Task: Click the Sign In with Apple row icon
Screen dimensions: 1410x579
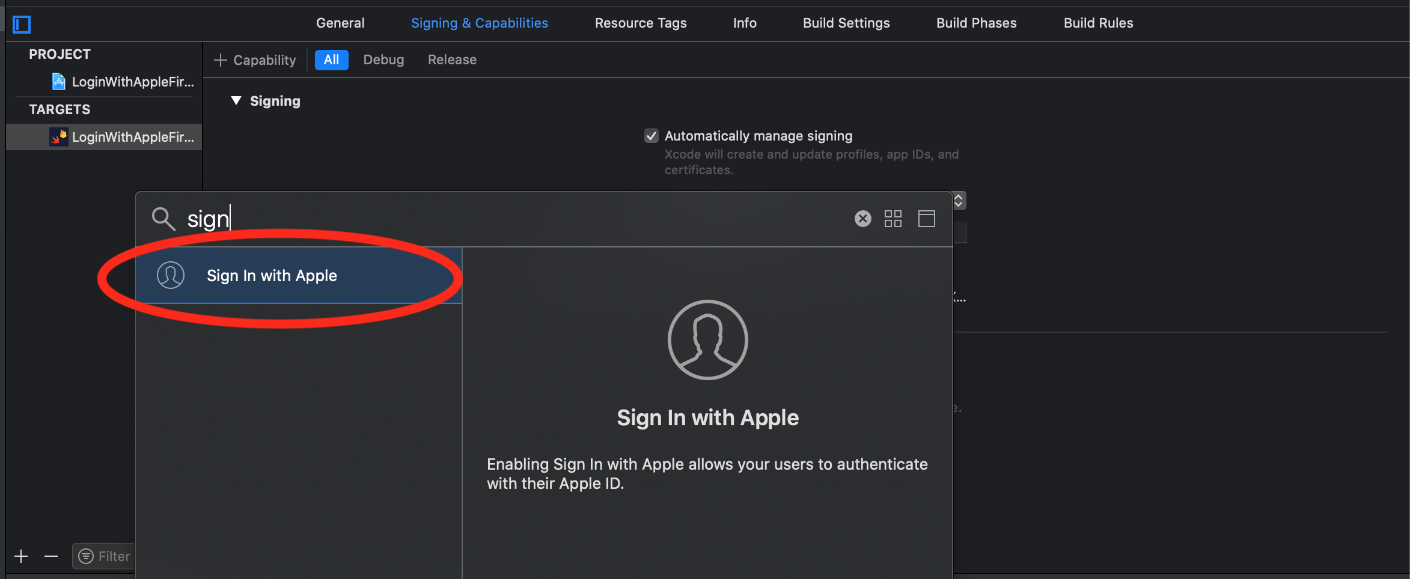Action: point(171,275)
